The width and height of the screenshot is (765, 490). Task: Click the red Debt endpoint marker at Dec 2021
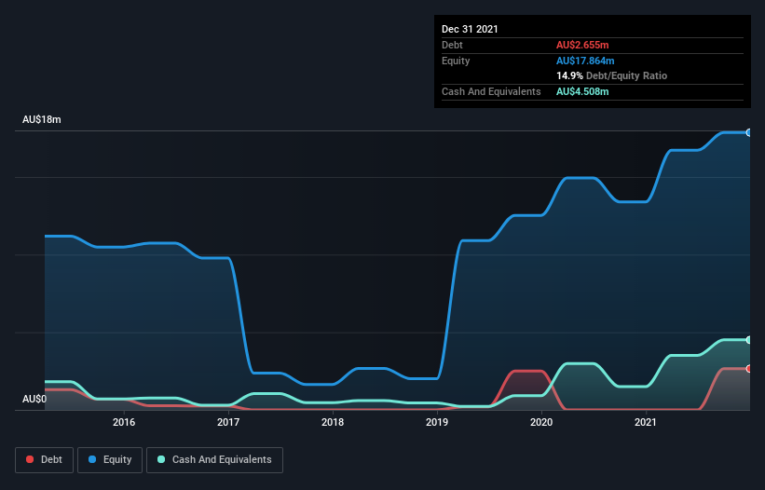pyautogui.click(x=749, y=369)
